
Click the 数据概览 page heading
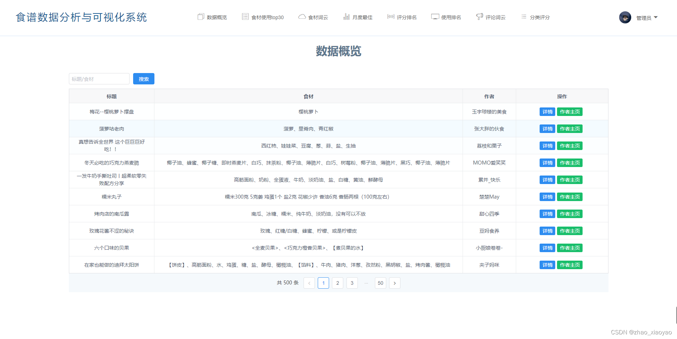pos(339,51)
